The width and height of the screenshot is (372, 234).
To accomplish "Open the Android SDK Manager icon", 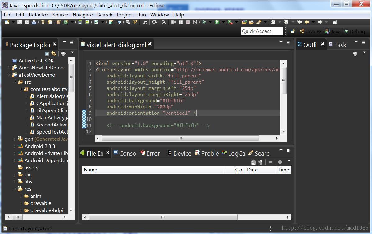I will point(80,22).
